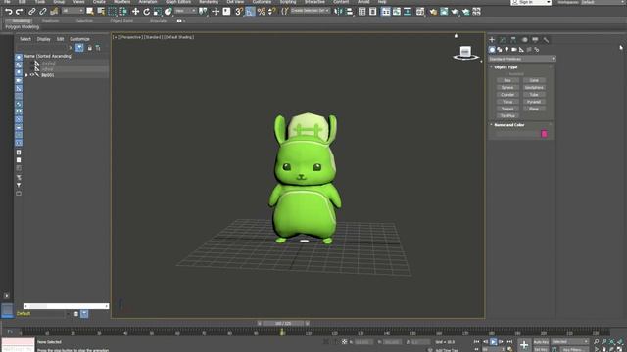Switch to the Motion command panel tab

tap(525, 40)
